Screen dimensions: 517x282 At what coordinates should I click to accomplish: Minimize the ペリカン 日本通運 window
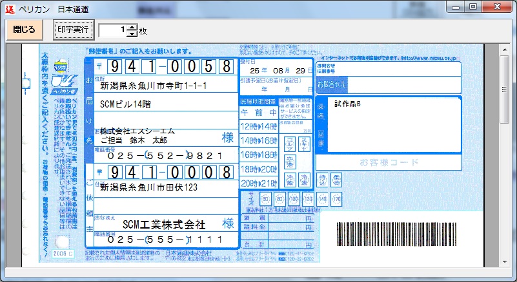[456, 7]
